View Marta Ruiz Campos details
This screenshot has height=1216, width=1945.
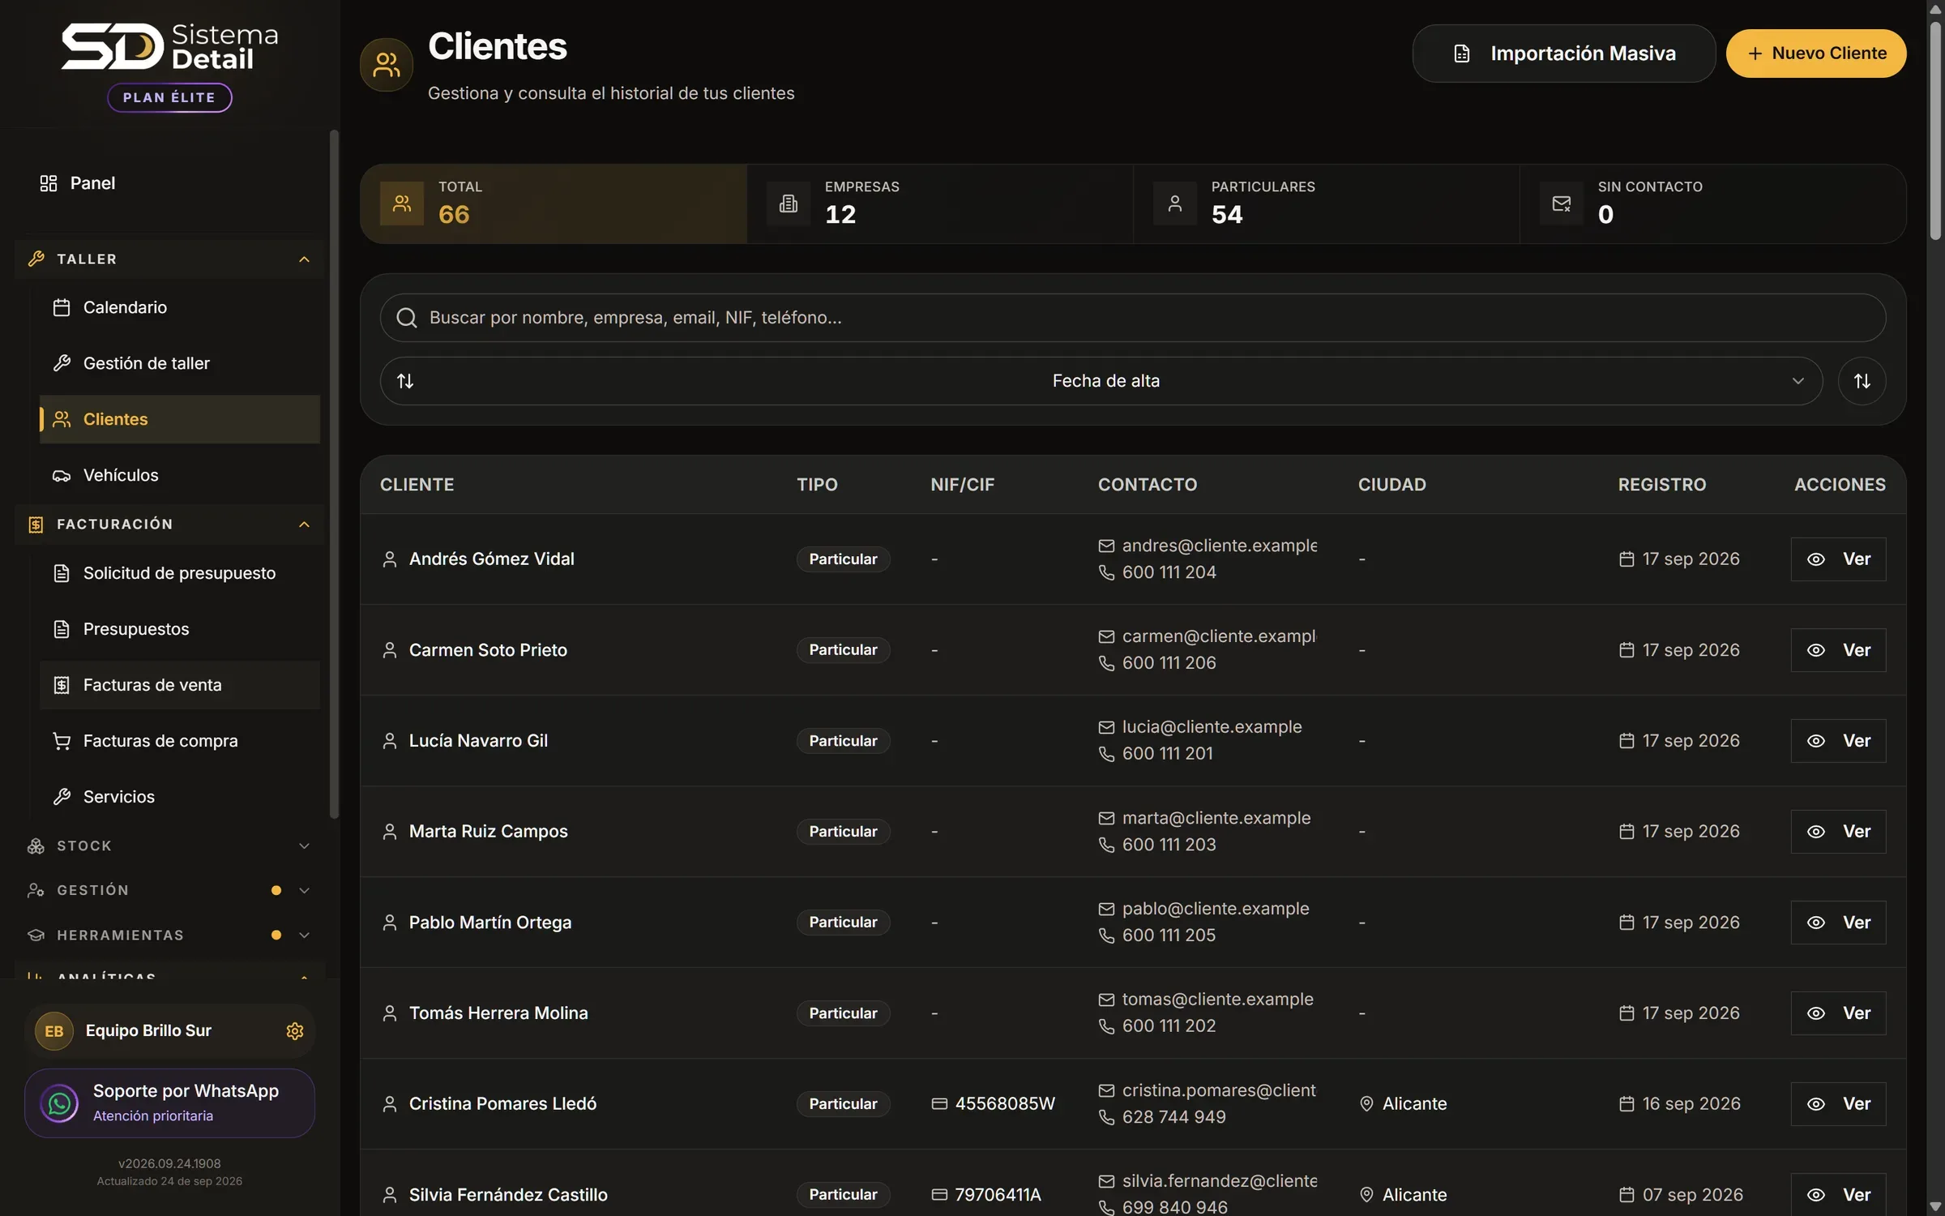pos(1838,832)
